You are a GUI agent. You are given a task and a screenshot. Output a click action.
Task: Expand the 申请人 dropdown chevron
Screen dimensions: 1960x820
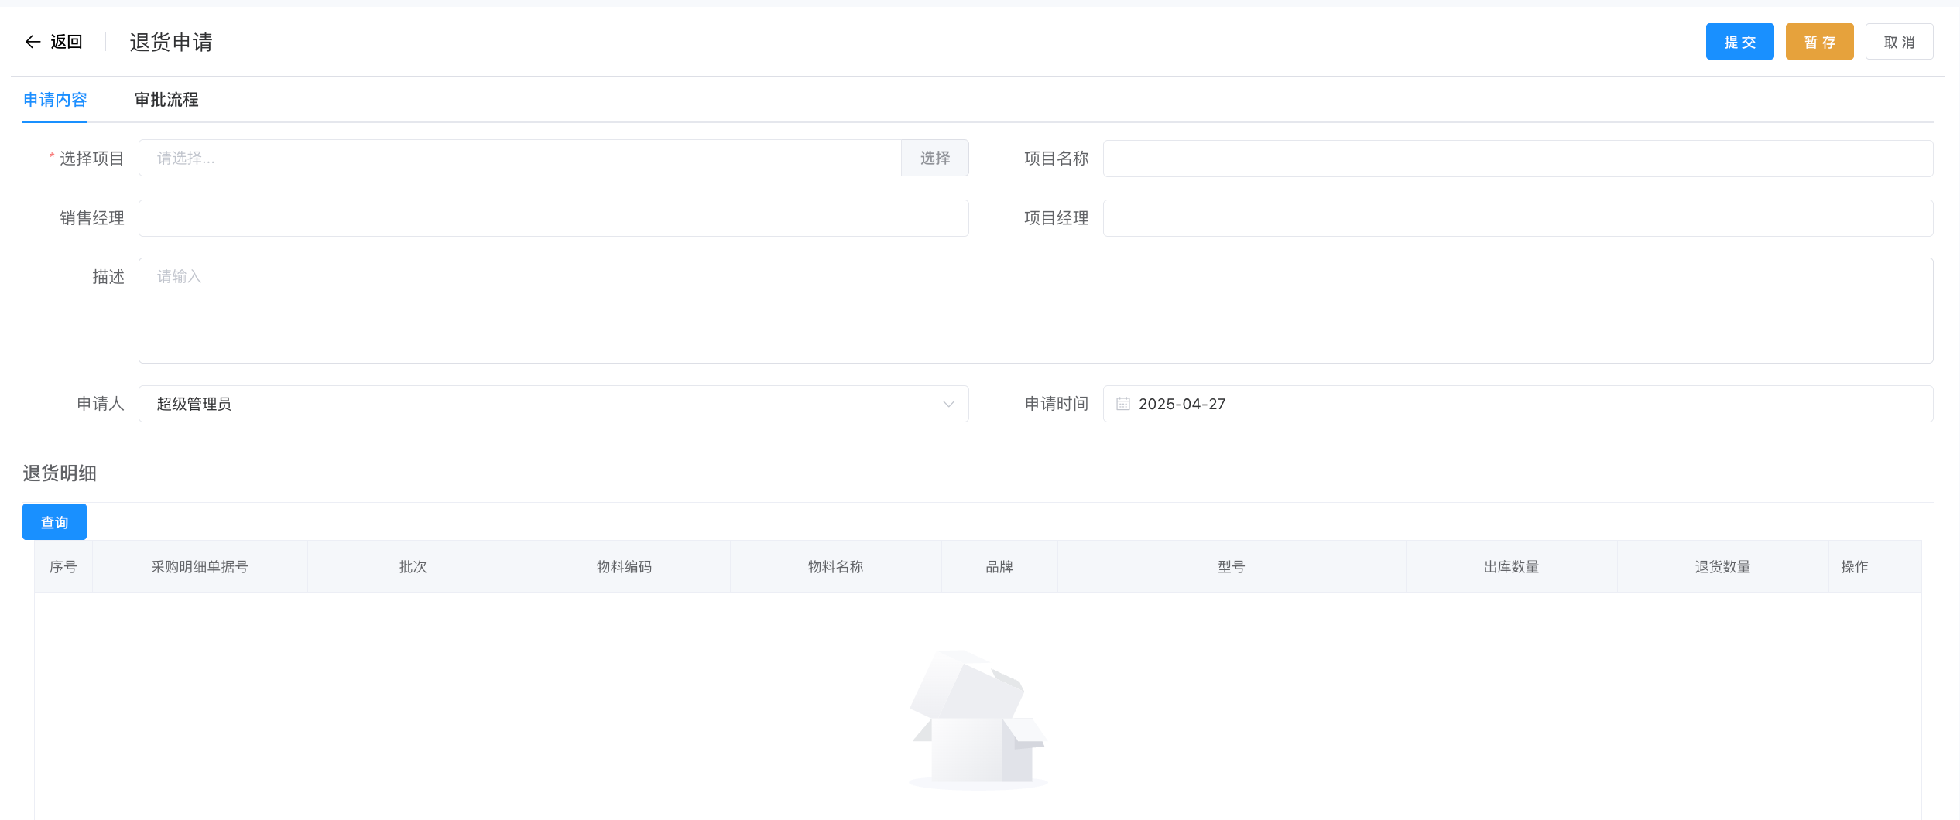tap(948, 404)
